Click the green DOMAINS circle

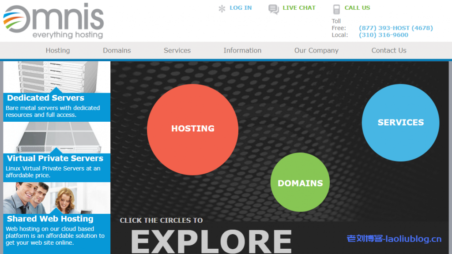pos(300,183)
